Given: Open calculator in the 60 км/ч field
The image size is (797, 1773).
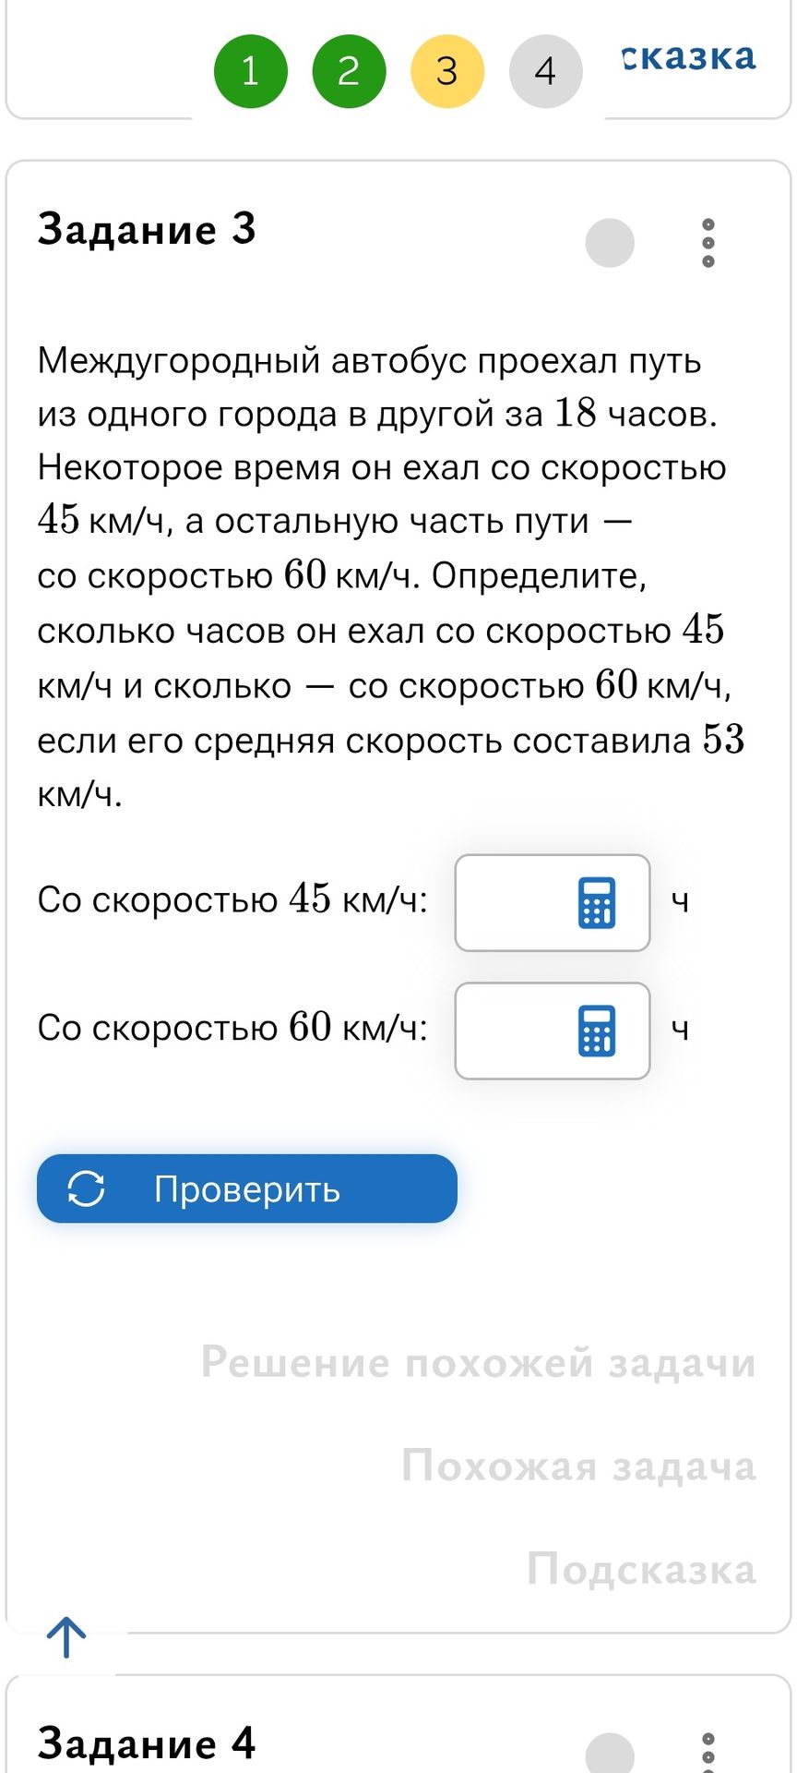Looking at the screenshot, I should (x=596, y=1031).
